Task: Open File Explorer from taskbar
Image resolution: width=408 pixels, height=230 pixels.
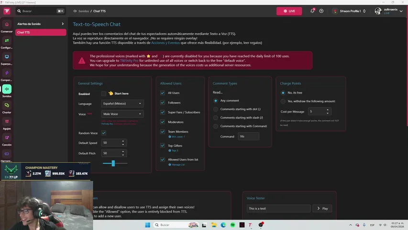Action: click(214, 225)
